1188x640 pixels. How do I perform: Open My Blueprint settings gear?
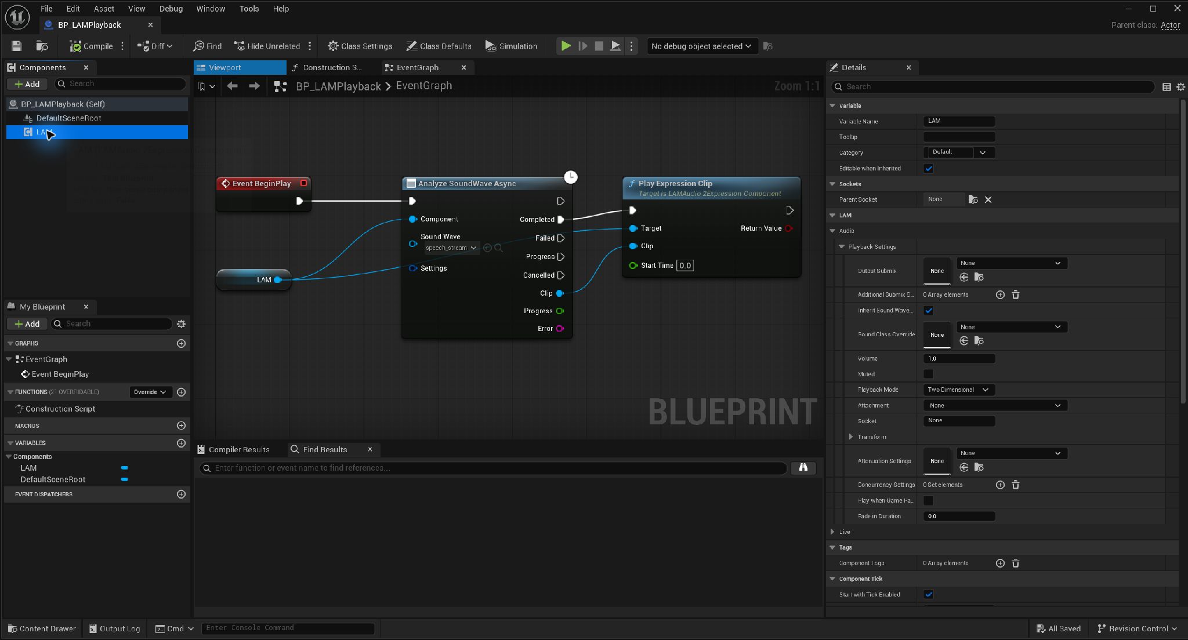click(181, 323)
